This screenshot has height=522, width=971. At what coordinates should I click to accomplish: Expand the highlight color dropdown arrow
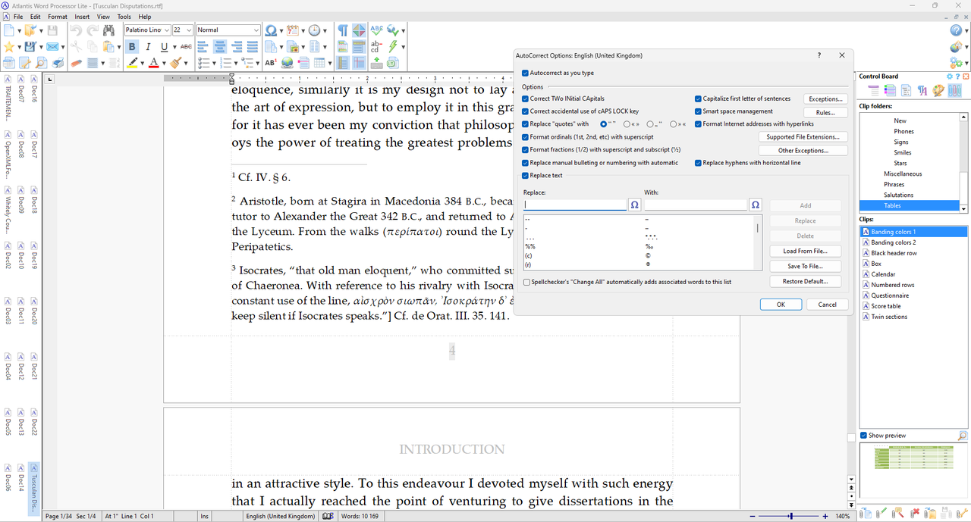tap(142, 63)
